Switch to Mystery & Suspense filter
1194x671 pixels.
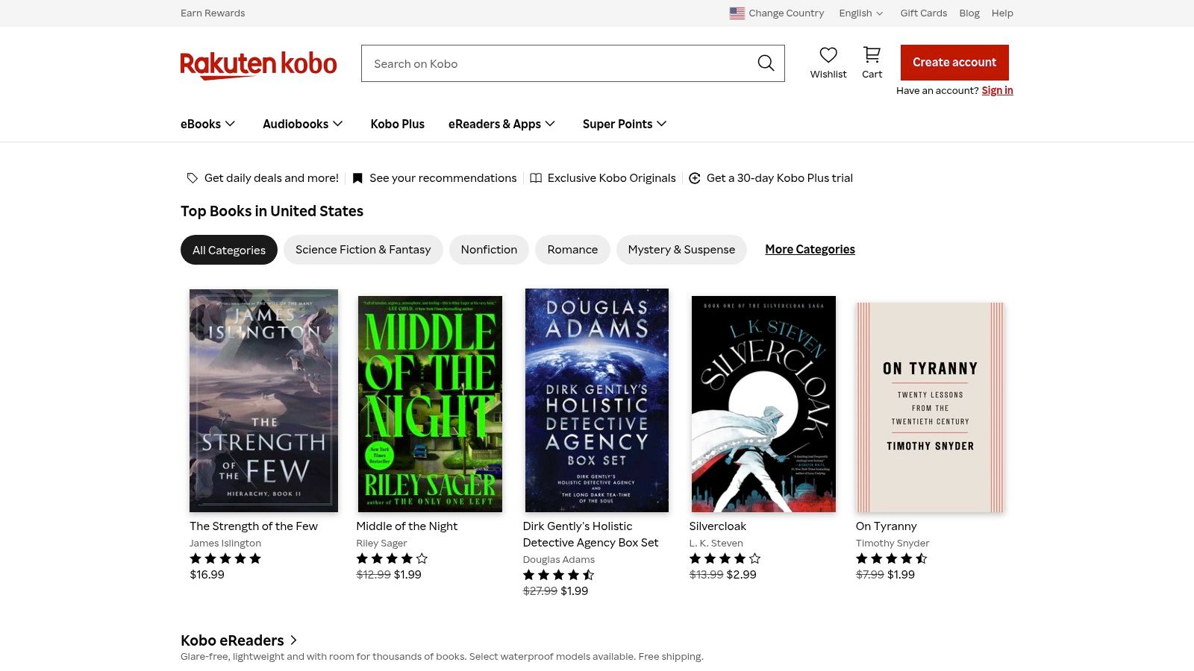[x=681, y=249]
